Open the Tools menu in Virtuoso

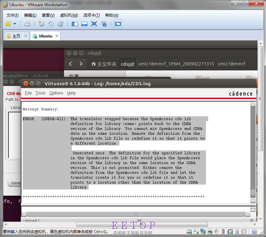(40, 93)
